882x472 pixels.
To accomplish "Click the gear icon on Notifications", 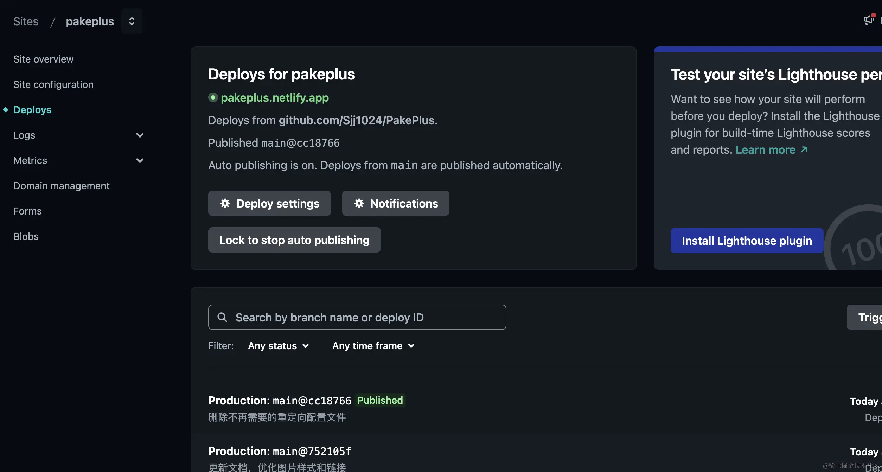I will [359, 203].
